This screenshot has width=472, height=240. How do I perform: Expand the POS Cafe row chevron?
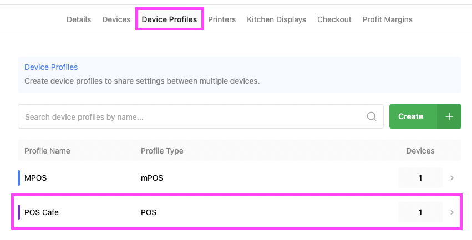(x=452, y=212)
